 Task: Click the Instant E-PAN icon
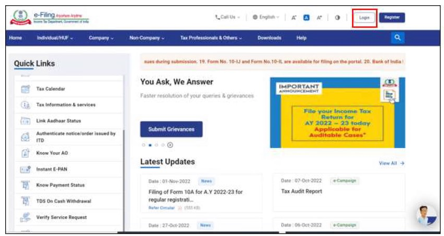pyautogui.click(x=25, y=169)
